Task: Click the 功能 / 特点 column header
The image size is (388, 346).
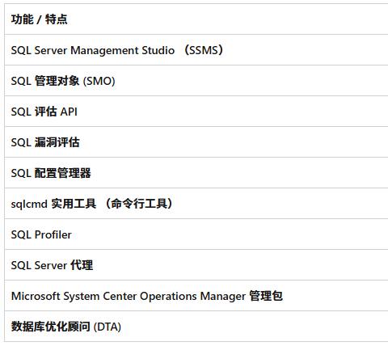Action: [x=39, y=19]
